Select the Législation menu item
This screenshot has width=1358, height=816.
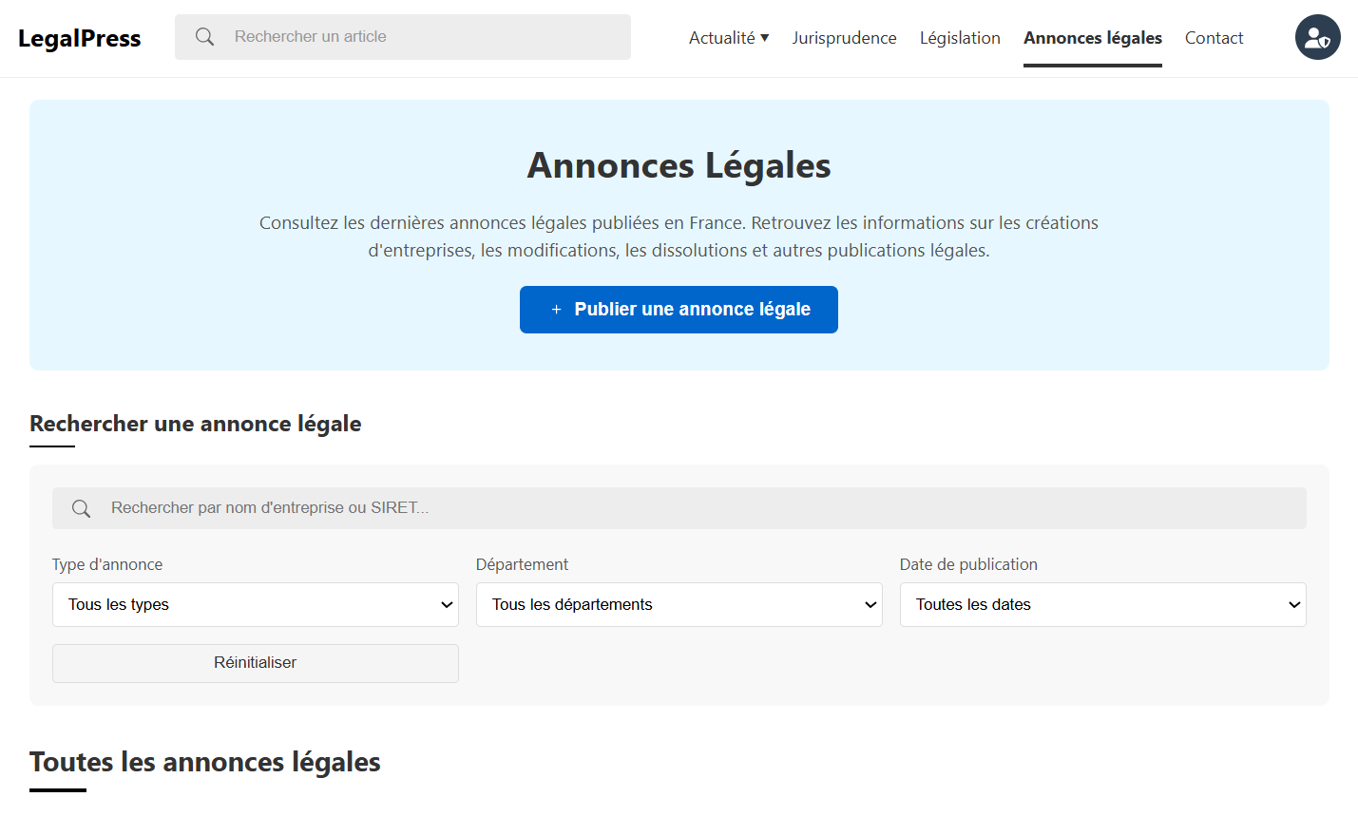click(x=960, y=37)
